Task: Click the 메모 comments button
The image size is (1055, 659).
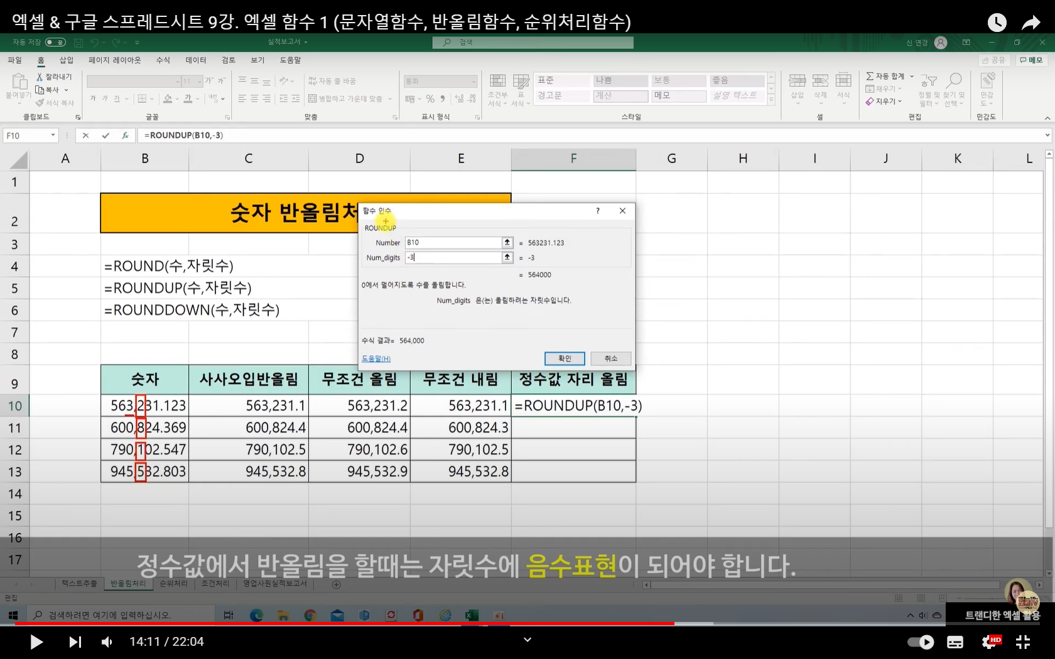Action: (1031, 60)
